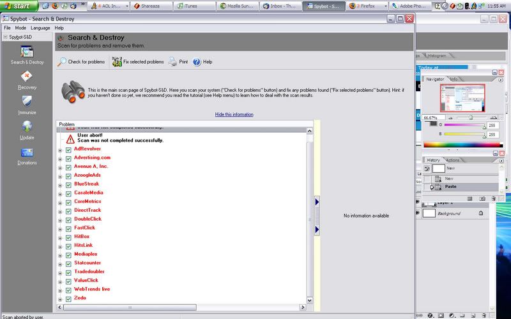Open the Help menu in menu bar

[x=59, y=28]
